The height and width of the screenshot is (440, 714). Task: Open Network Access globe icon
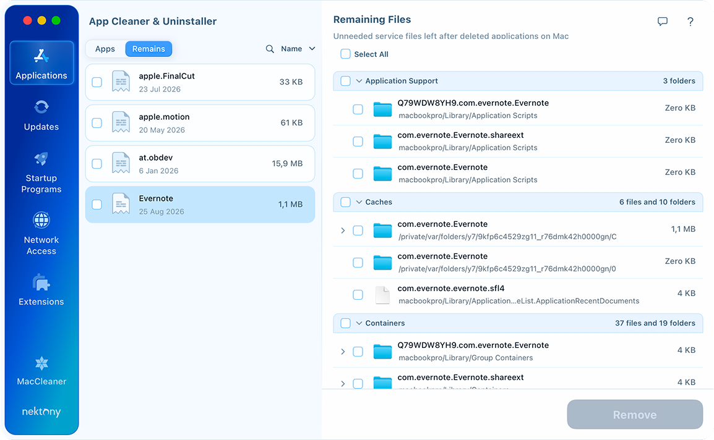(41, 220)
